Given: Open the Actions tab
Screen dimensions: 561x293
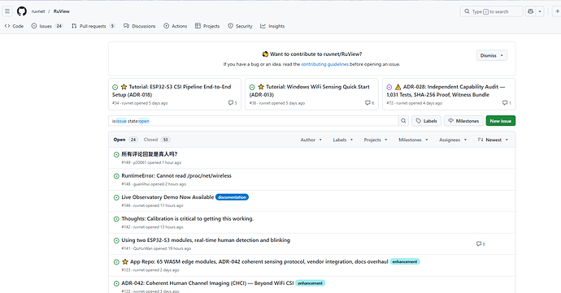Looking at the screenshot, I should pos(176,26).
